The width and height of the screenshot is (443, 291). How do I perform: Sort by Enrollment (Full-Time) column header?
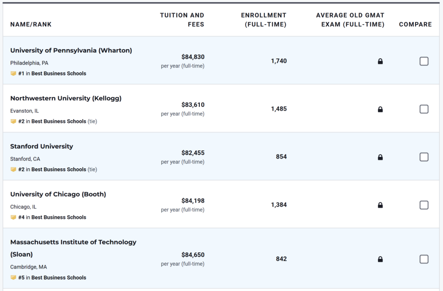pyautogui.click(x=263, y=20)
